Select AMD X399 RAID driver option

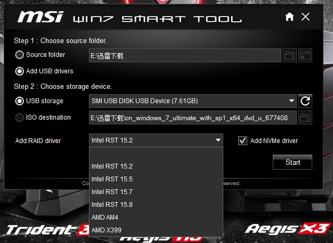click(x=156, y=230)
